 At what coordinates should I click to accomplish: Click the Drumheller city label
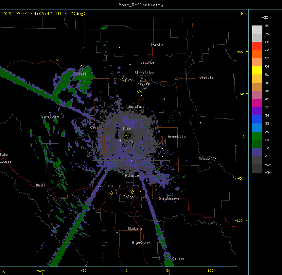209,159
